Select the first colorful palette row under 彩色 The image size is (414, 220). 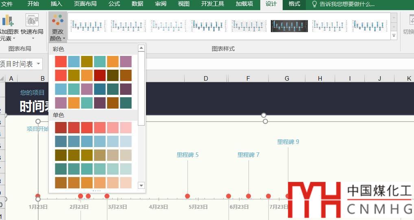click(93, 62)
